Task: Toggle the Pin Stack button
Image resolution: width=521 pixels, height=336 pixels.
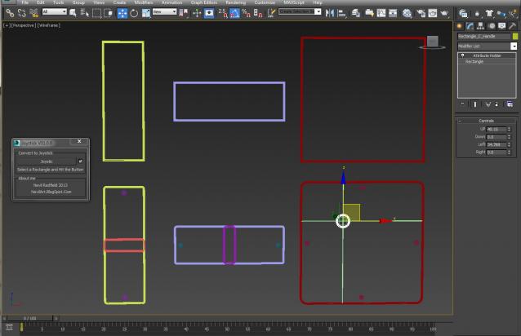Action: pos(462,104)
